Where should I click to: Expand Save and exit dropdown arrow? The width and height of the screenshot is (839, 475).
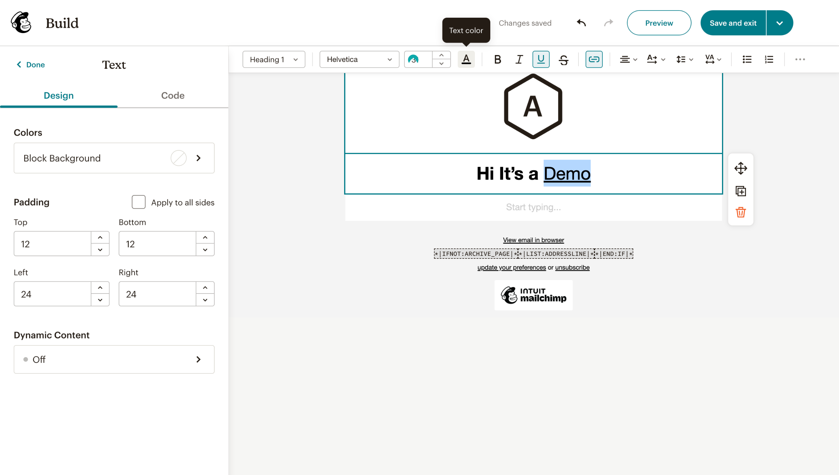[x=780, y=23]
